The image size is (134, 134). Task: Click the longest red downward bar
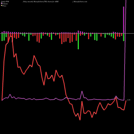click(62, 39)
